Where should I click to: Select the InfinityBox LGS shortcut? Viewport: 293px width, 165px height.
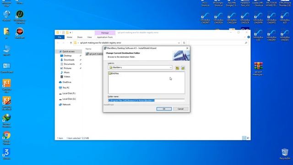(258, 35)
